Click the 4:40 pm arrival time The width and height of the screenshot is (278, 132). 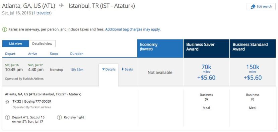tap(36, 70)
